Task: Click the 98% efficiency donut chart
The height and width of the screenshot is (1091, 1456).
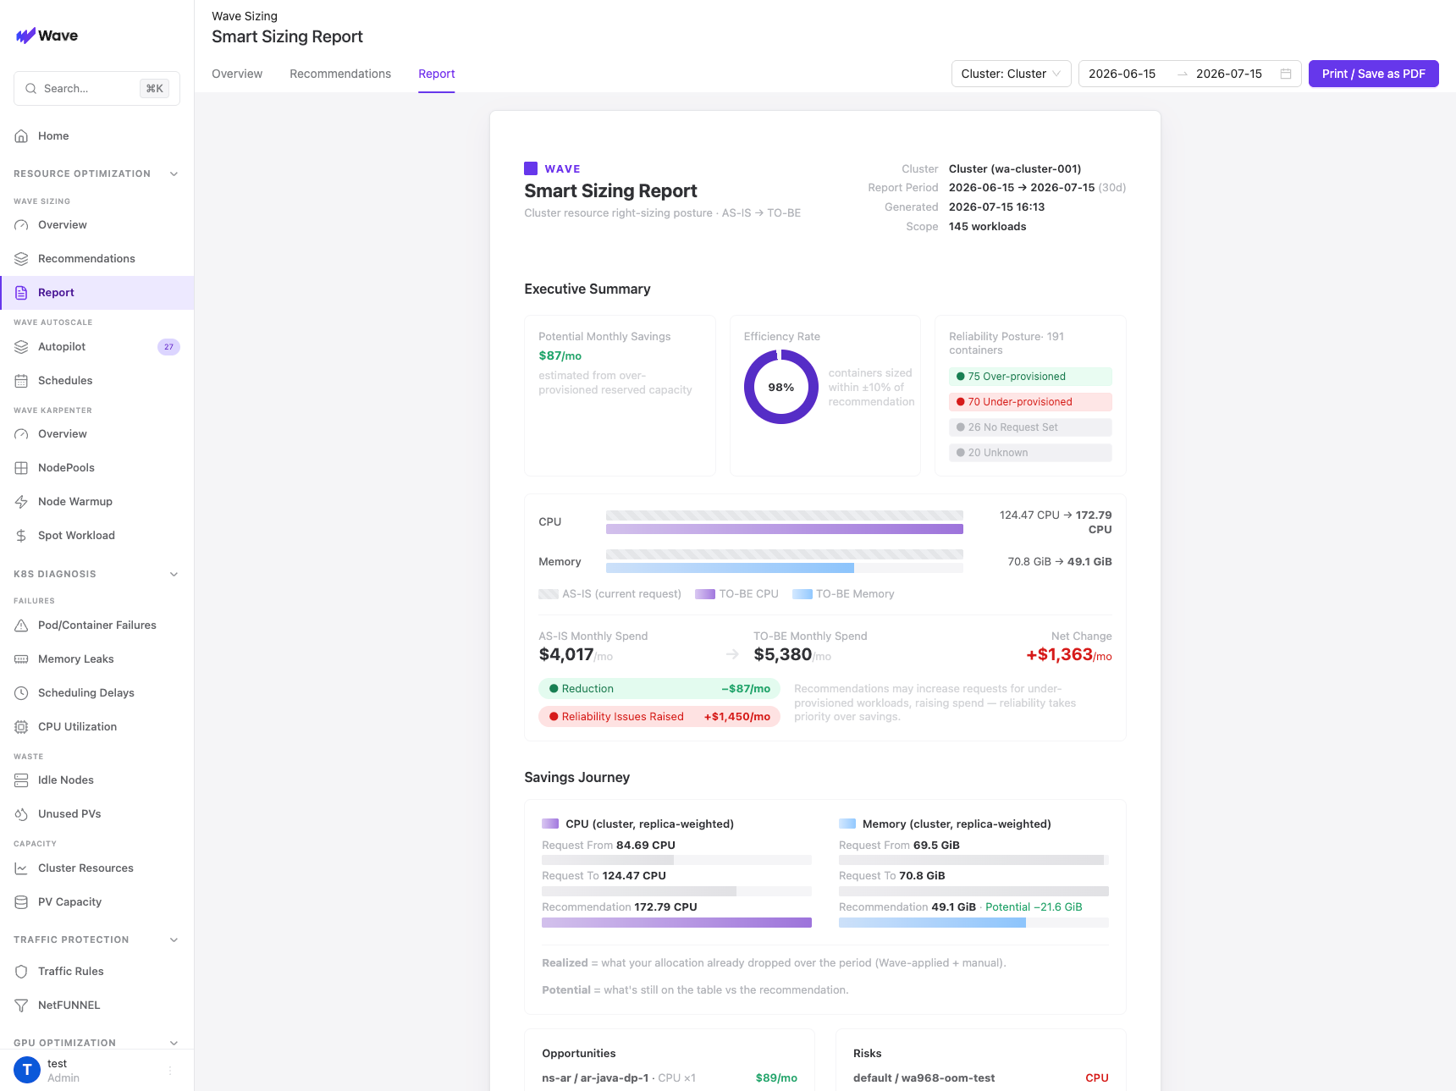Action: point(780,387)
